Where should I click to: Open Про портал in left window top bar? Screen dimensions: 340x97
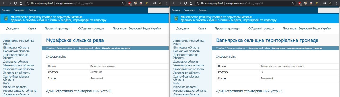point(19,10)
